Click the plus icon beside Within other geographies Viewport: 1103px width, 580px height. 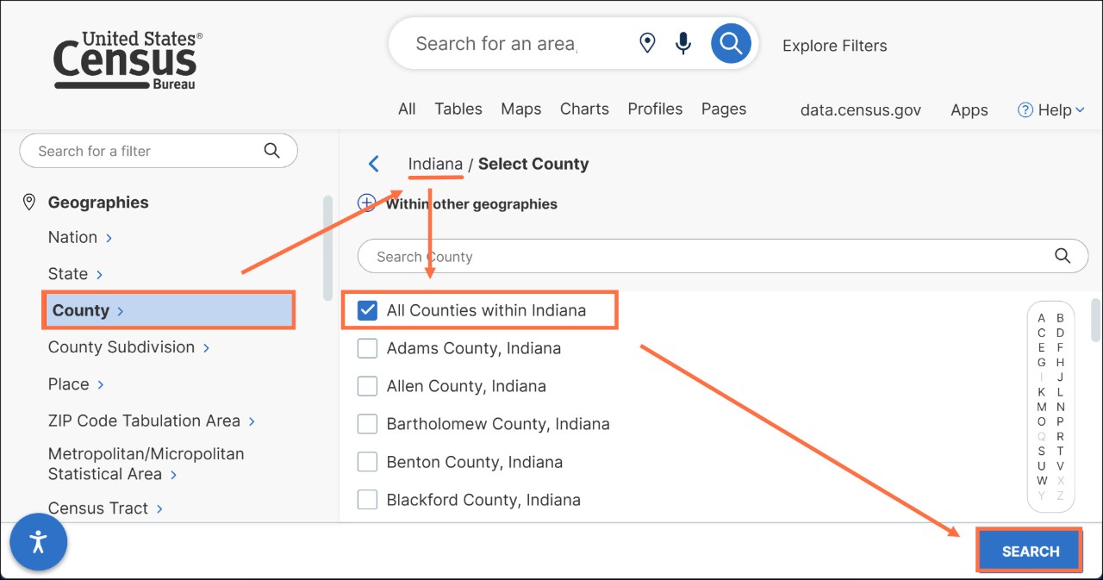click(366, 203)
